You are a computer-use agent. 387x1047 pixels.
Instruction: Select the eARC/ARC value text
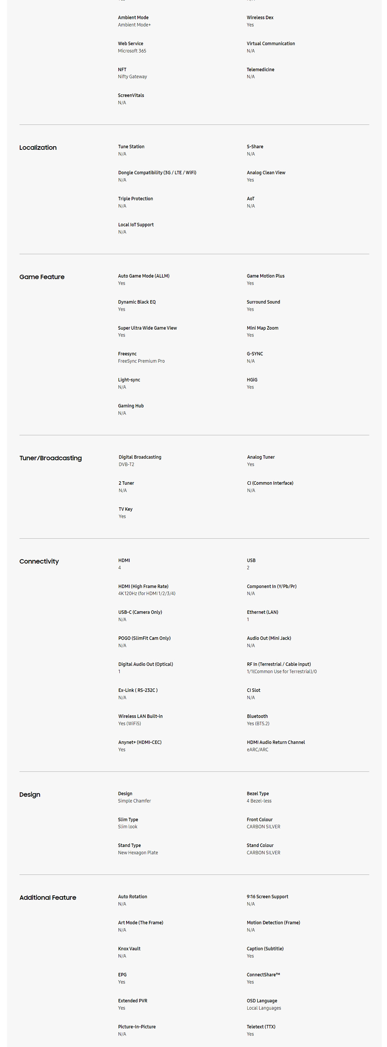[x=257, y=750]
